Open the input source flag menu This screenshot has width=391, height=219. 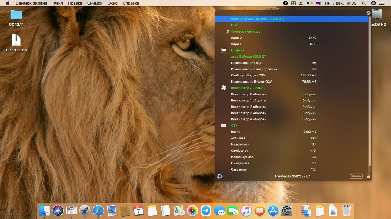coord(318,3)
